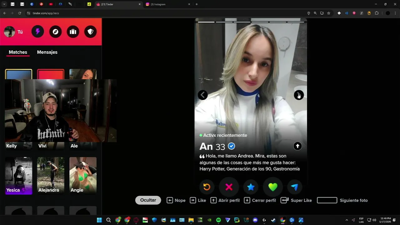Image resolution: width=400 pixels, height=225 pixels.
Task: Go to the previous photo arrow
Action: [203, 95]
